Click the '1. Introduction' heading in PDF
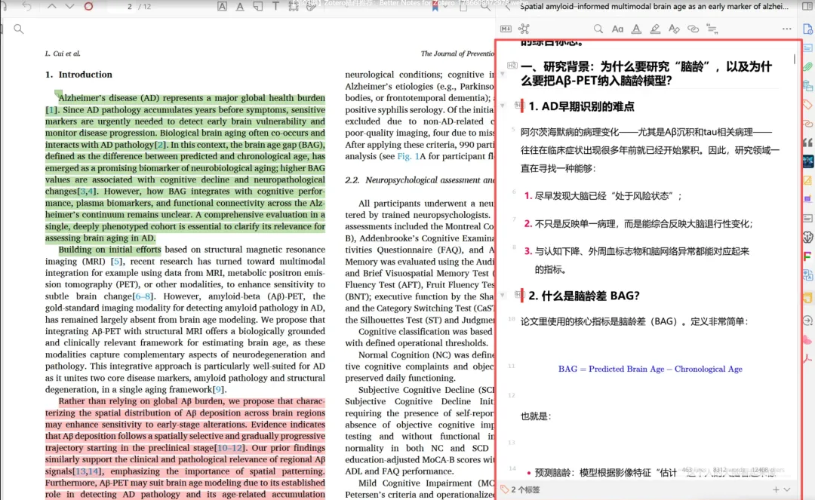Image resolution: width=815 pixels, height=500 pixels. pyautogui.click(x=78, y=74)
